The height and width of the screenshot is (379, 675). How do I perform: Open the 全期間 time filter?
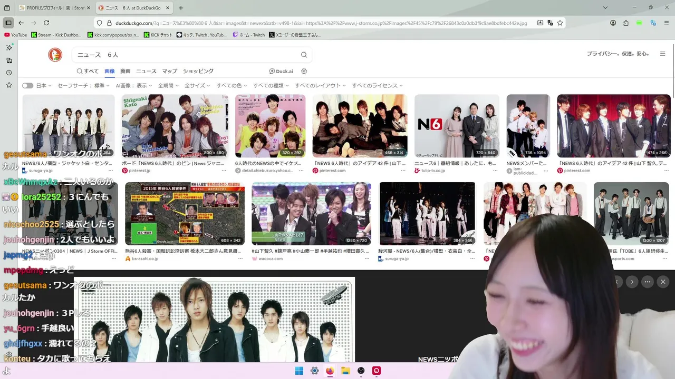(168, 85)
